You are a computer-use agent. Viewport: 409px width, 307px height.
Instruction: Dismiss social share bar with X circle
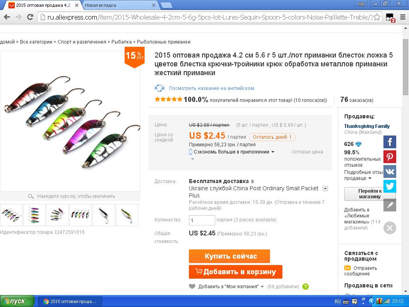[390, 228]
